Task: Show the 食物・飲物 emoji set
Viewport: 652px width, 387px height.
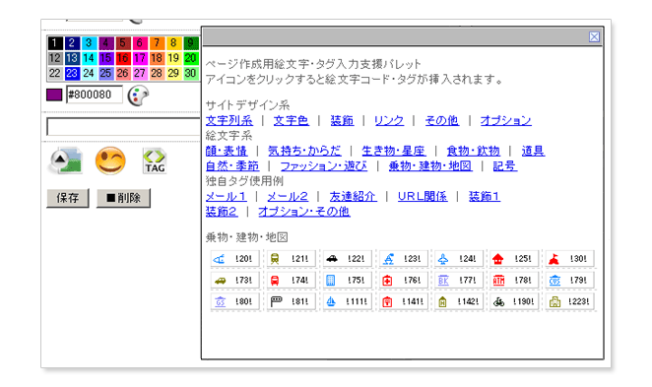Action: coord(473,151)
